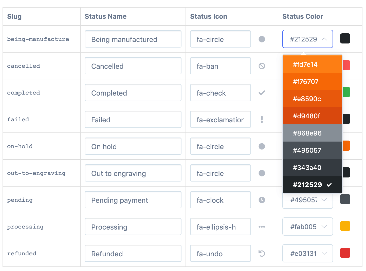Click the clock icon in the pending row

(x=262, y=200)
